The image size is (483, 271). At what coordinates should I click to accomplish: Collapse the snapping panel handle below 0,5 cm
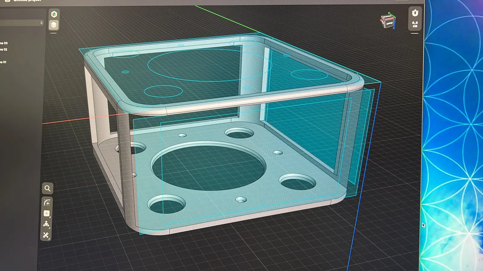[x=415, y=33]
